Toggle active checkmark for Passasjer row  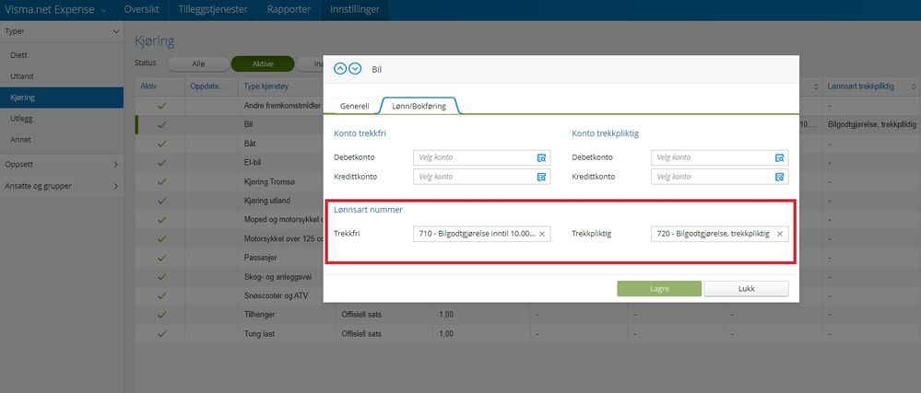click(x=162, y=258)
